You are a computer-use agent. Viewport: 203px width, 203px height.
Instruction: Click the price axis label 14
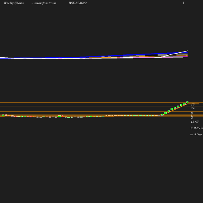(193, 108)
